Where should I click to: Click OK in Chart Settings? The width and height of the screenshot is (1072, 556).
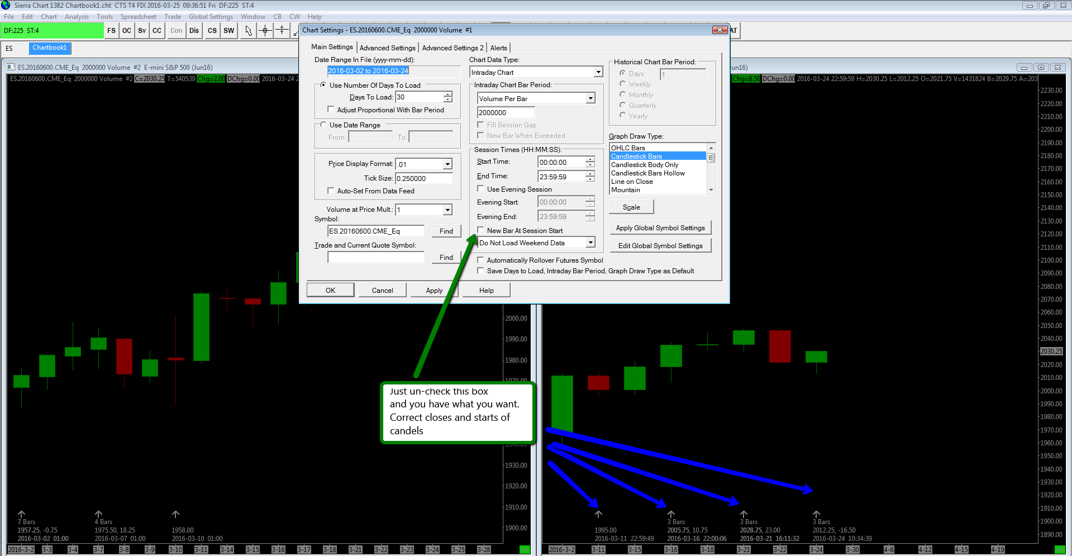(x=331, y=290)
